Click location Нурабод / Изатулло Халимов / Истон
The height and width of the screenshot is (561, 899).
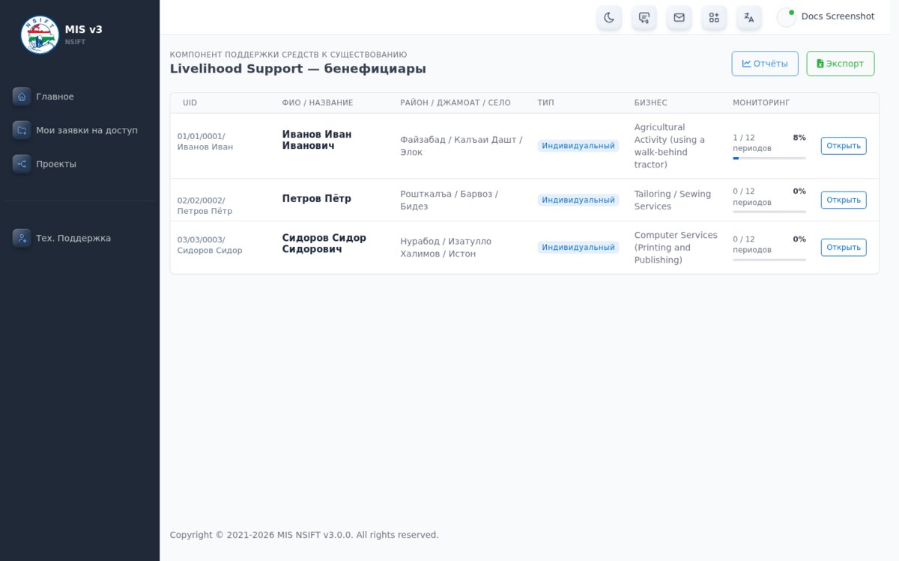click(446, 248)
